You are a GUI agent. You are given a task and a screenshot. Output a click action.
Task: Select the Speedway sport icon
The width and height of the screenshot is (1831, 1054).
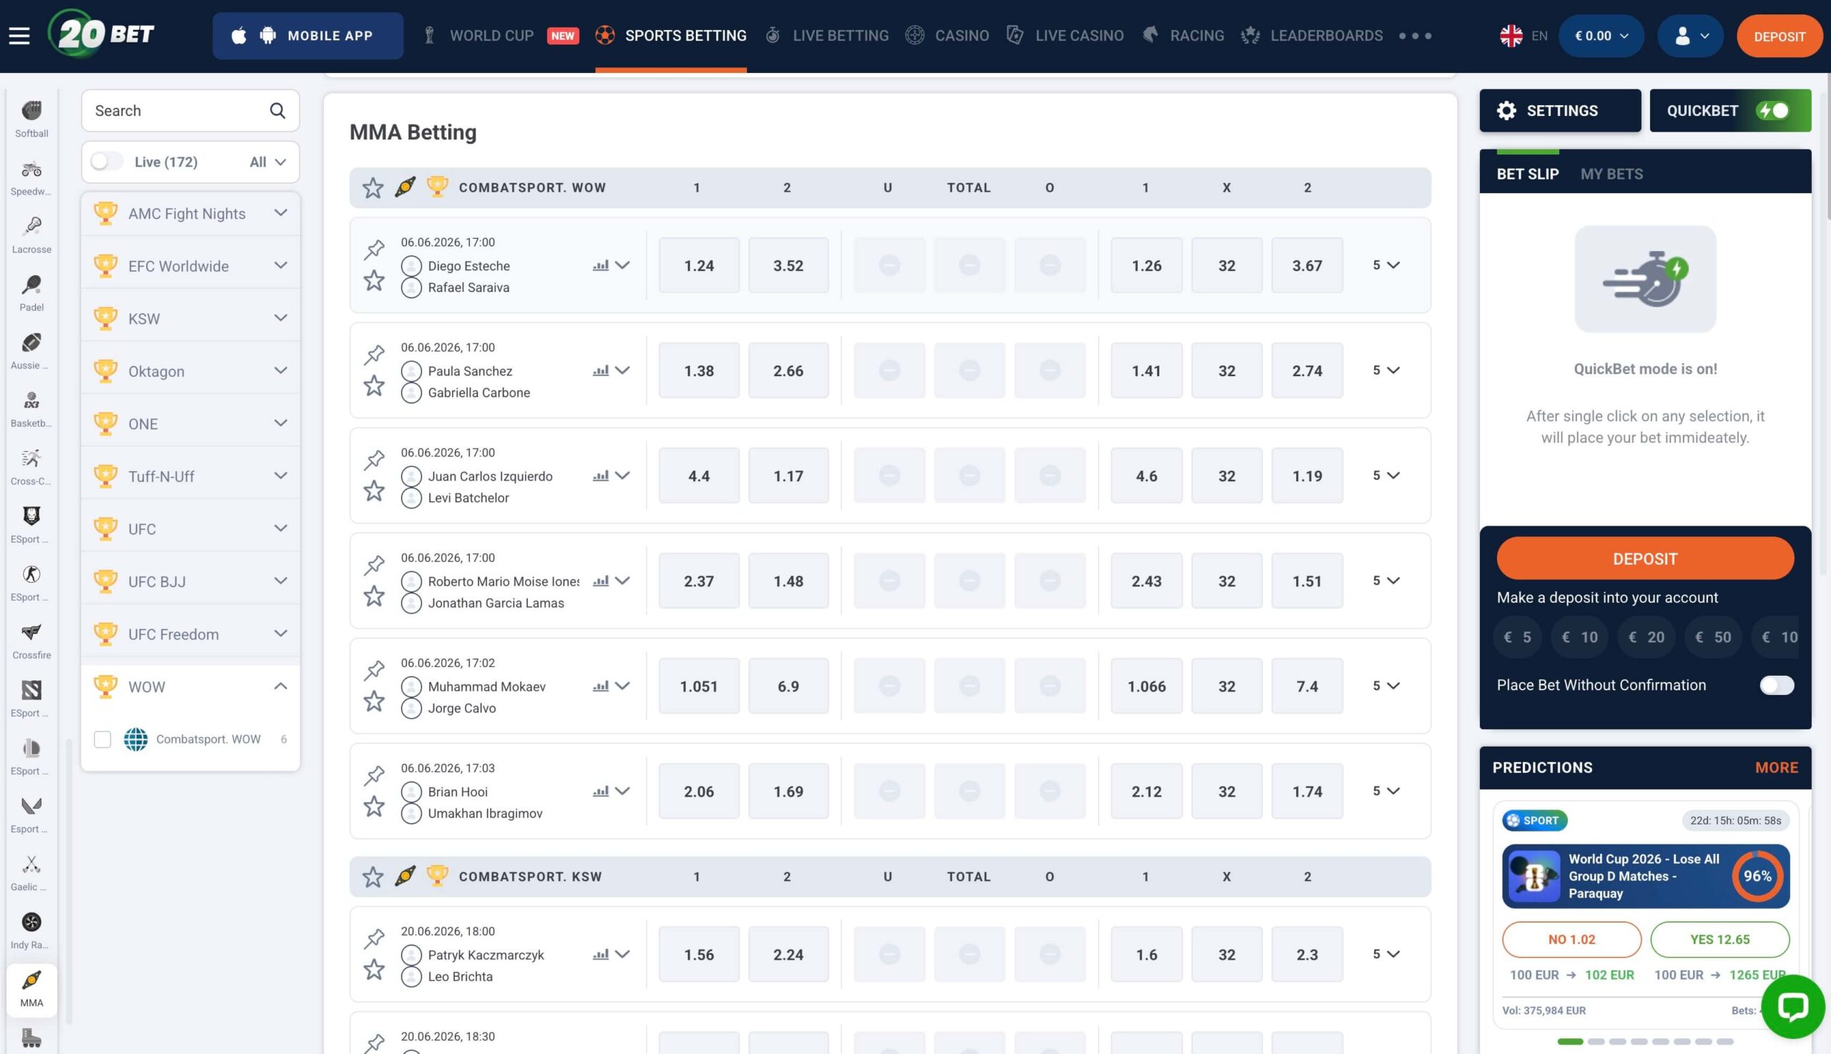(32, 177)
